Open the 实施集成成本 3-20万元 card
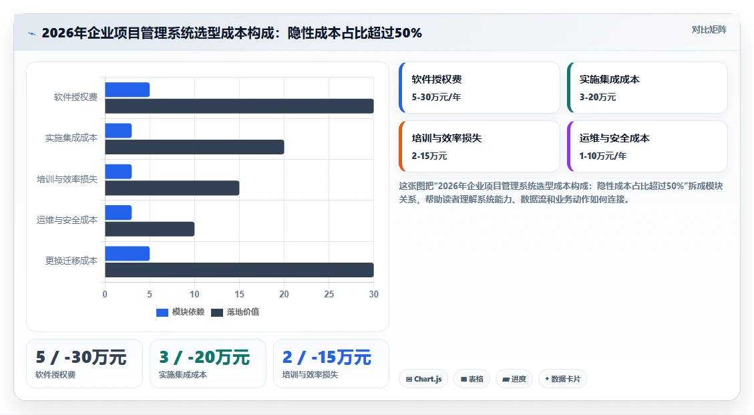The height and width of the screenshot is (415, 754). tap(647, 88)
